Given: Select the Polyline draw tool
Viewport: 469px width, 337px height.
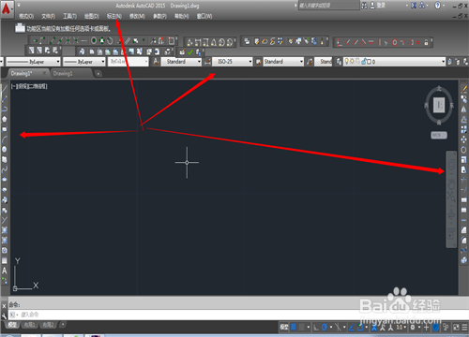Looking at the screenshot, I should tap(5, 109).
